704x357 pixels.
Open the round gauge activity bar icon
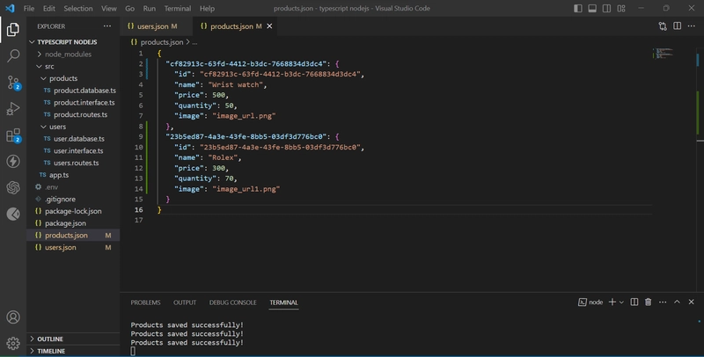tap(13, 214)
